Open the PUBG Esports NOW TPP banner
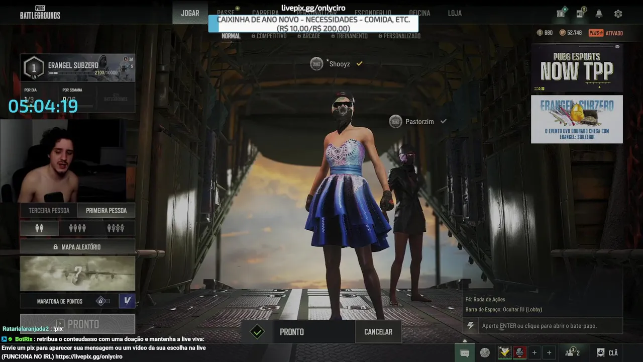 577,68
